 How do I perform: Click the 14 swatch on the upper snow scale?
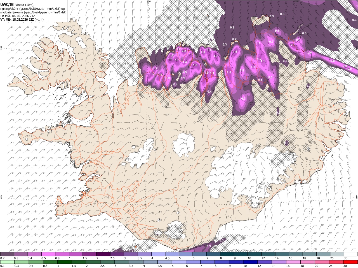point(282,254)
